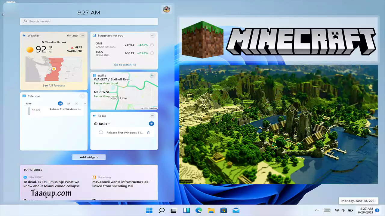Open Wi-Fi network tray icon
The width and height of the screenshot is (385, 216).
click(x=337, y=211)
